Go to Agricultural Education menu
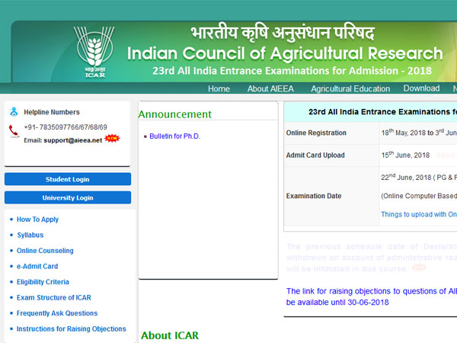 coord(350,88)
